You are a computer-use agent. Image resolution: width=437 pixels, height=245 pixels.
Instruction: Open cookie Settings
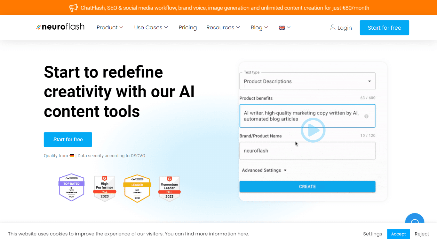pos(372,234)
